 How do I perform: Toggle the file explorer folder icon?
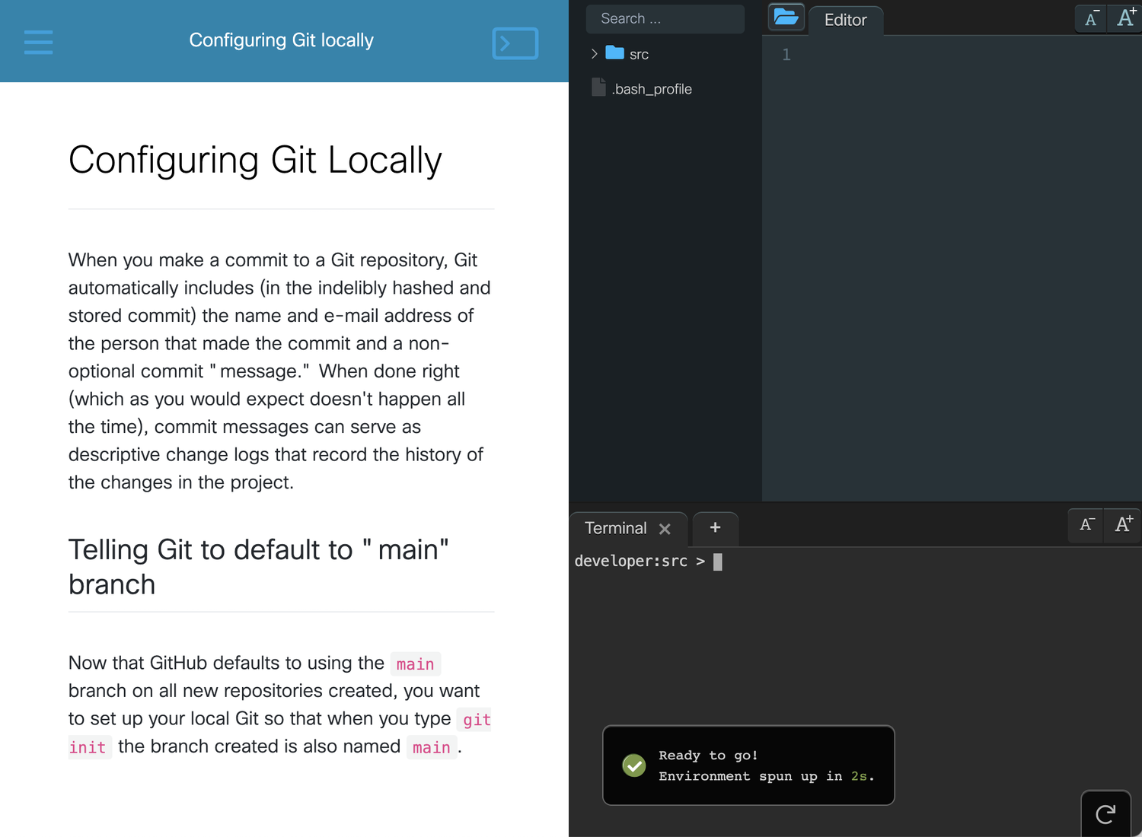coord(786,17)
